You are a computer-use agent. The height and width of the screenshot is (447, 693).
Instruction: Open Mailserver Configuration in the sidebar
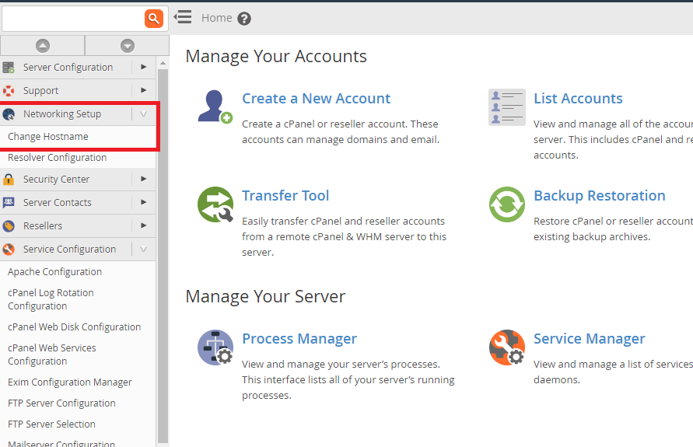tap(61, 443)
